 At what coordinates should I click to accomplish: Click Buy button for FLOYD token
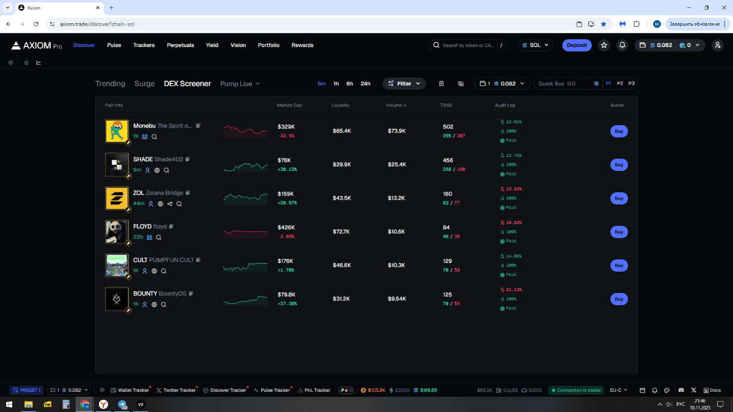point(618,232)
